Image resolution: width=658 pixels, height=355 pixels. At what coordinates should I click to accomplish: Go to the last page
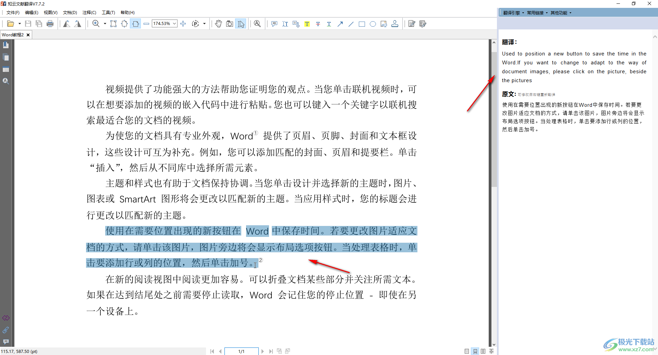[x=271, y=351]
